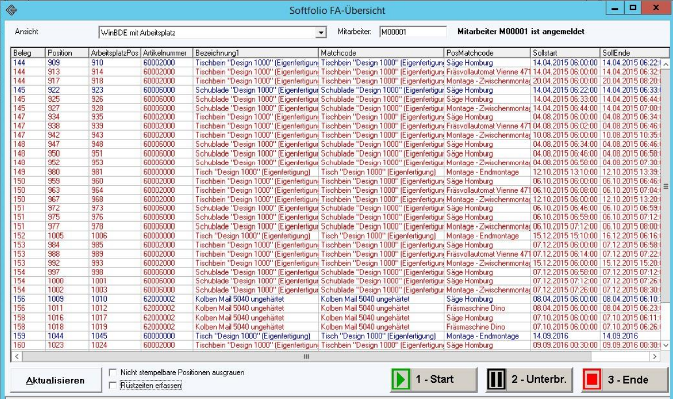The width and height of the screenshot is (673, 399).
Task: Click the black pause Unterbr. icon
Action: click(x=496, y=380)
